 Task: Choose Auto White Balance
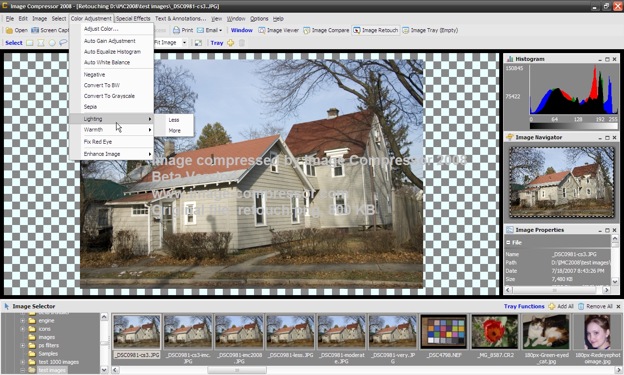pyautogui.click(x=112, y=62)
